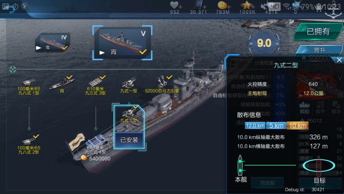The image size is (344, 194).
Task: Select the 宵 hull module icon
Action: coord(62,85)
